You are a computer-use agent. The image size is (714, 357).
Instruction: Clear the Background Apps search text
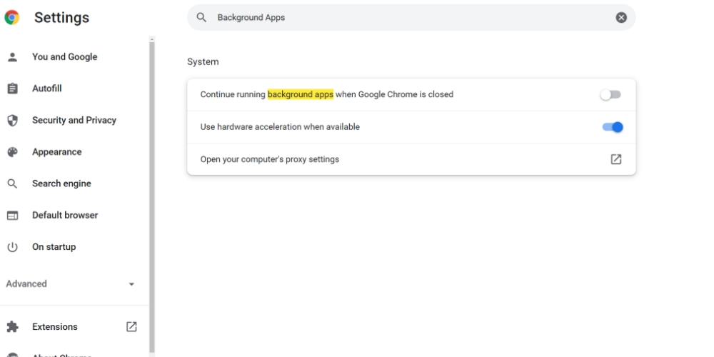click(x=621, y=17)
